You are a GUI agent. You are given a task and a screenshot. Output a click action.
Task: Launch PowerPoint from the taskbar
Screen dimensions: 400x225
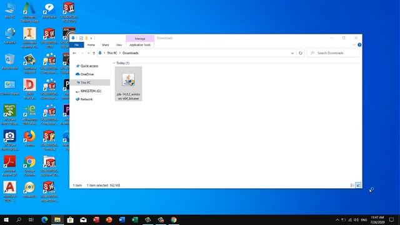point(109,219)
